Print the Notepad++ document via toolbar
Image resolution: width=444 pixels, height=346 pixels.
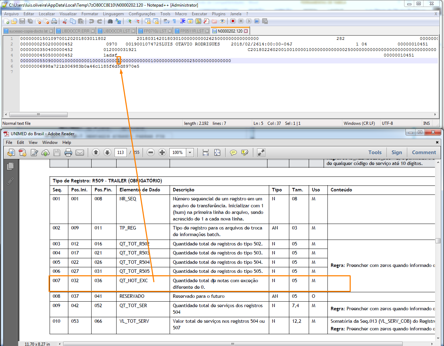[54, 21]
